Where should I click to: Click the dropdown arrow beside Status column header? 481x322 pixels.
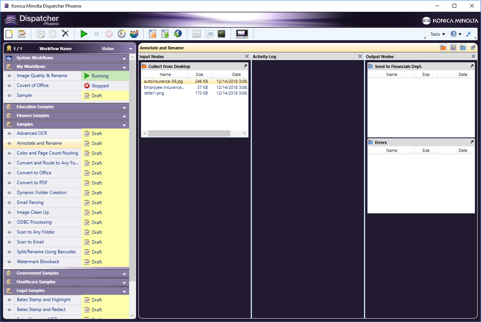pos(131,49)
